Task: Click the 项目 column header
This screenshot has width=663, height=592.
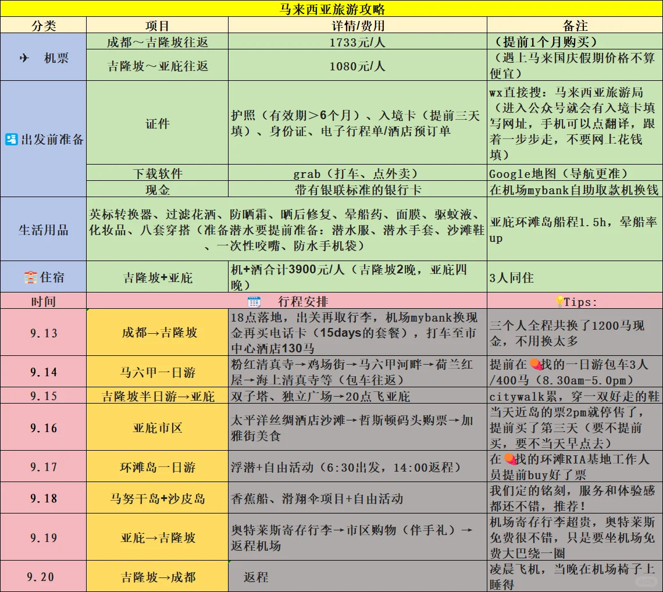Action: tap(157, 25)
